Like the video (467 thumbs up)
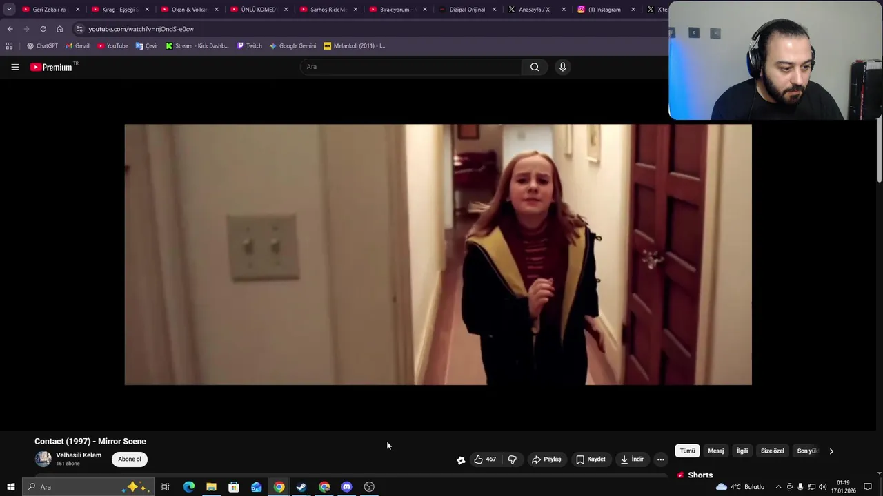This screenshot has height=496, width=883. coord(484,459)
